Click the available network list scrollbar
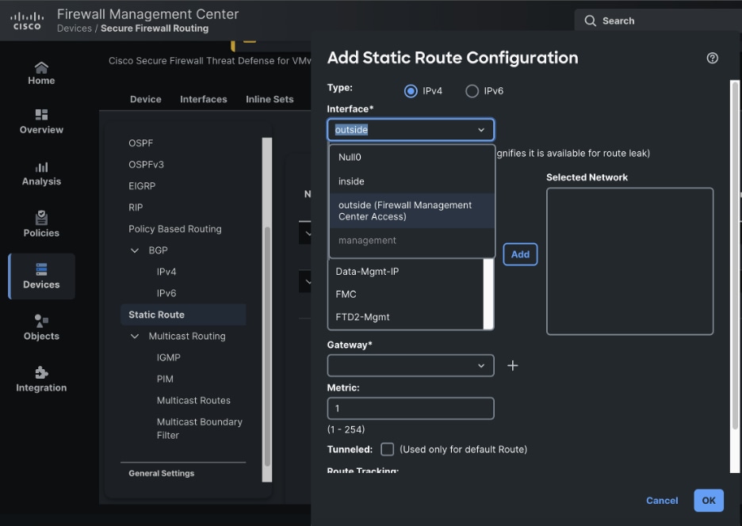742x526 pixels. [488, 294]
